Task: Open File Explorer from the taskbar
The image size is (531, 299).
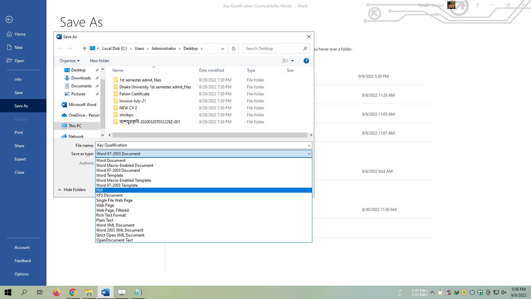Action: (x=89, y=292)
